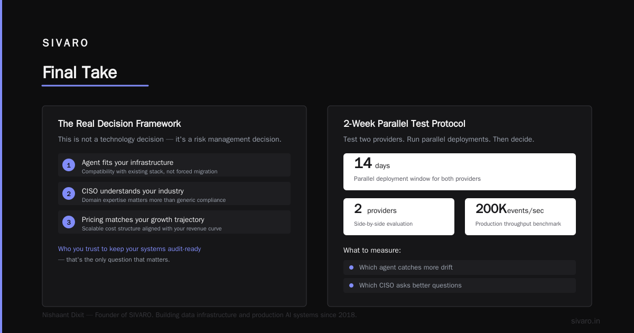The width and height of the screenshot is (634, 333).
Task: Click the 2-Week Parallel Test Protocol title
Action: [404, 124]
